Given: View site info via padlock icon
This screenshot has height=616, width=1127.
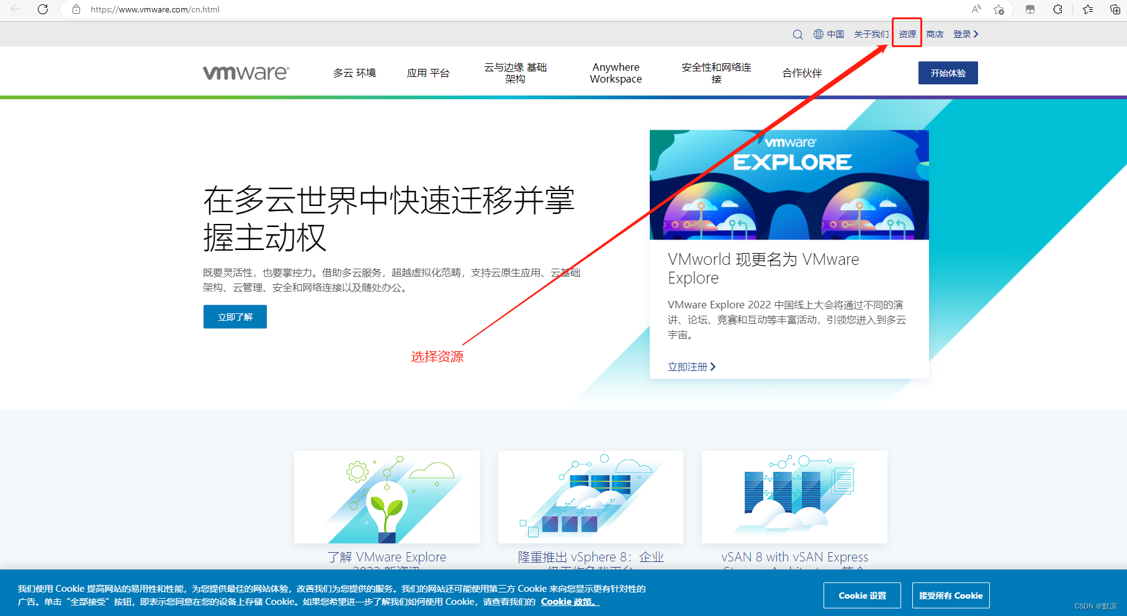Looking at the screenshot, I should coord(76,9).
